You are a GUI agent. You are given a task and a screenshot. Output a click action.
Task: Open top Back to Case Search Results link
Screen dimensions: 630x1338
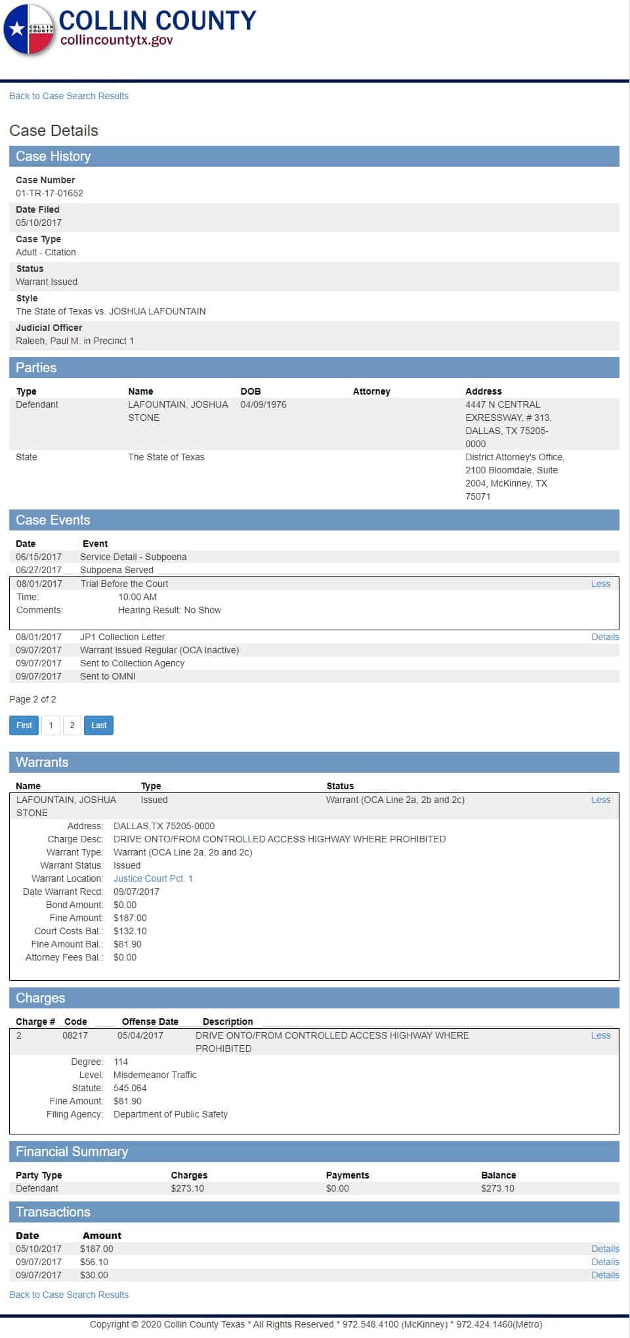point(69,96)
